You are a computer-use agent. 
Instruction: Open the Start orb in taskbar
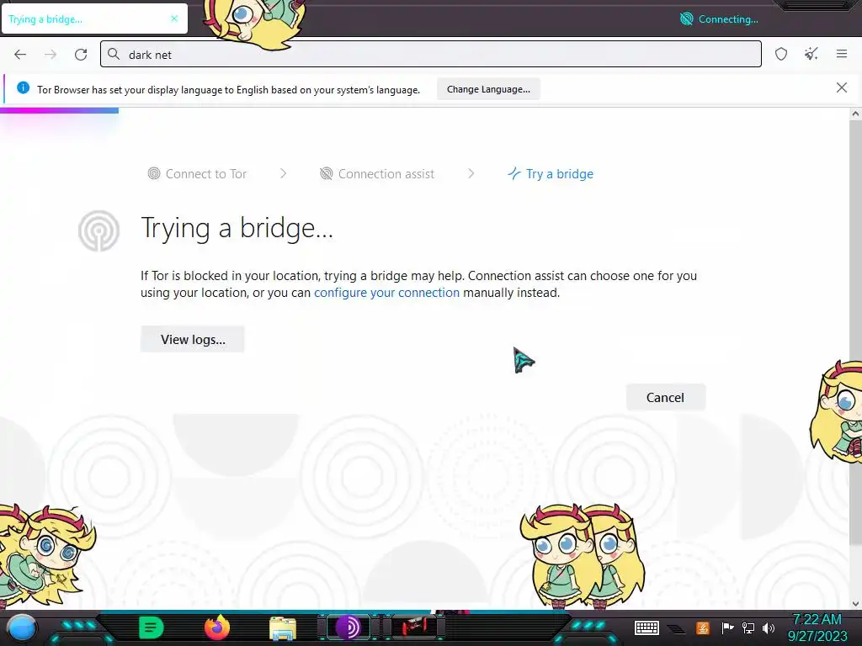coord(21,627)
